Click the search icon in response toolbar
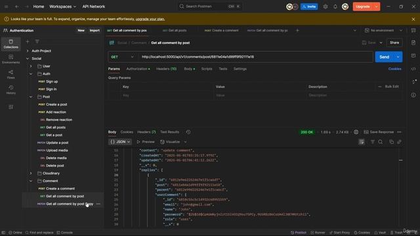The height and width of the screenshot is (236, 420). [x=381, y=142]
